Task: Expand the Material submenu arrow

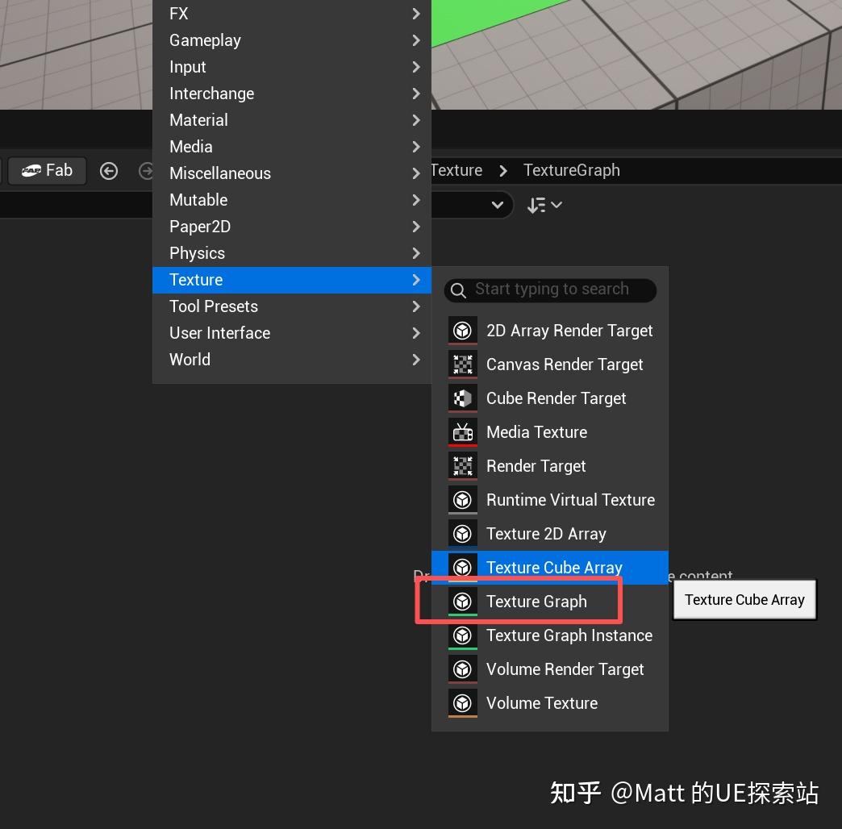Action: 415,119
